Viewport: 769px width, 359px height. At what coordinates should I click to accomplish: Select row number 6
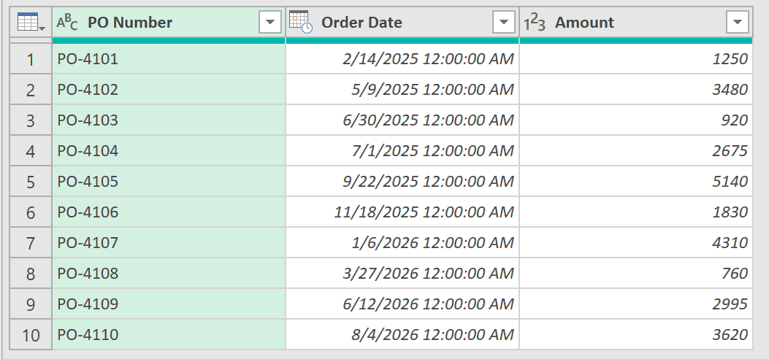(31, 212)
